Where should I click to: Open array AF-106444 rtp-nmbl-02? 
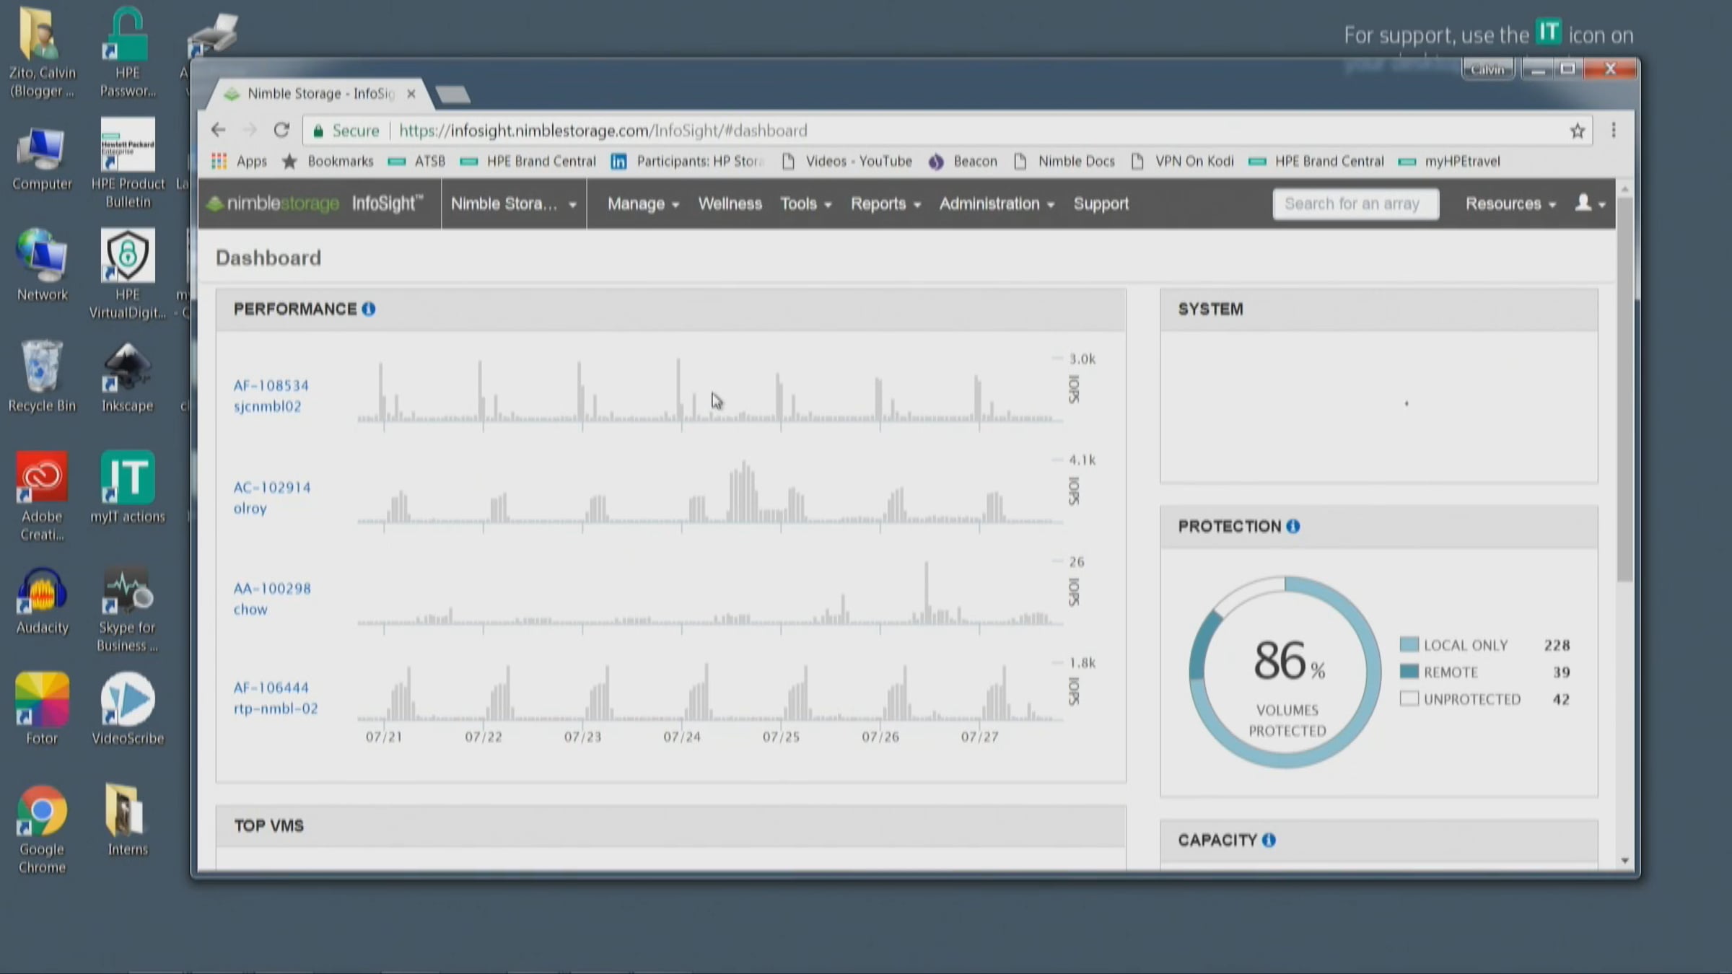point(275,698)
